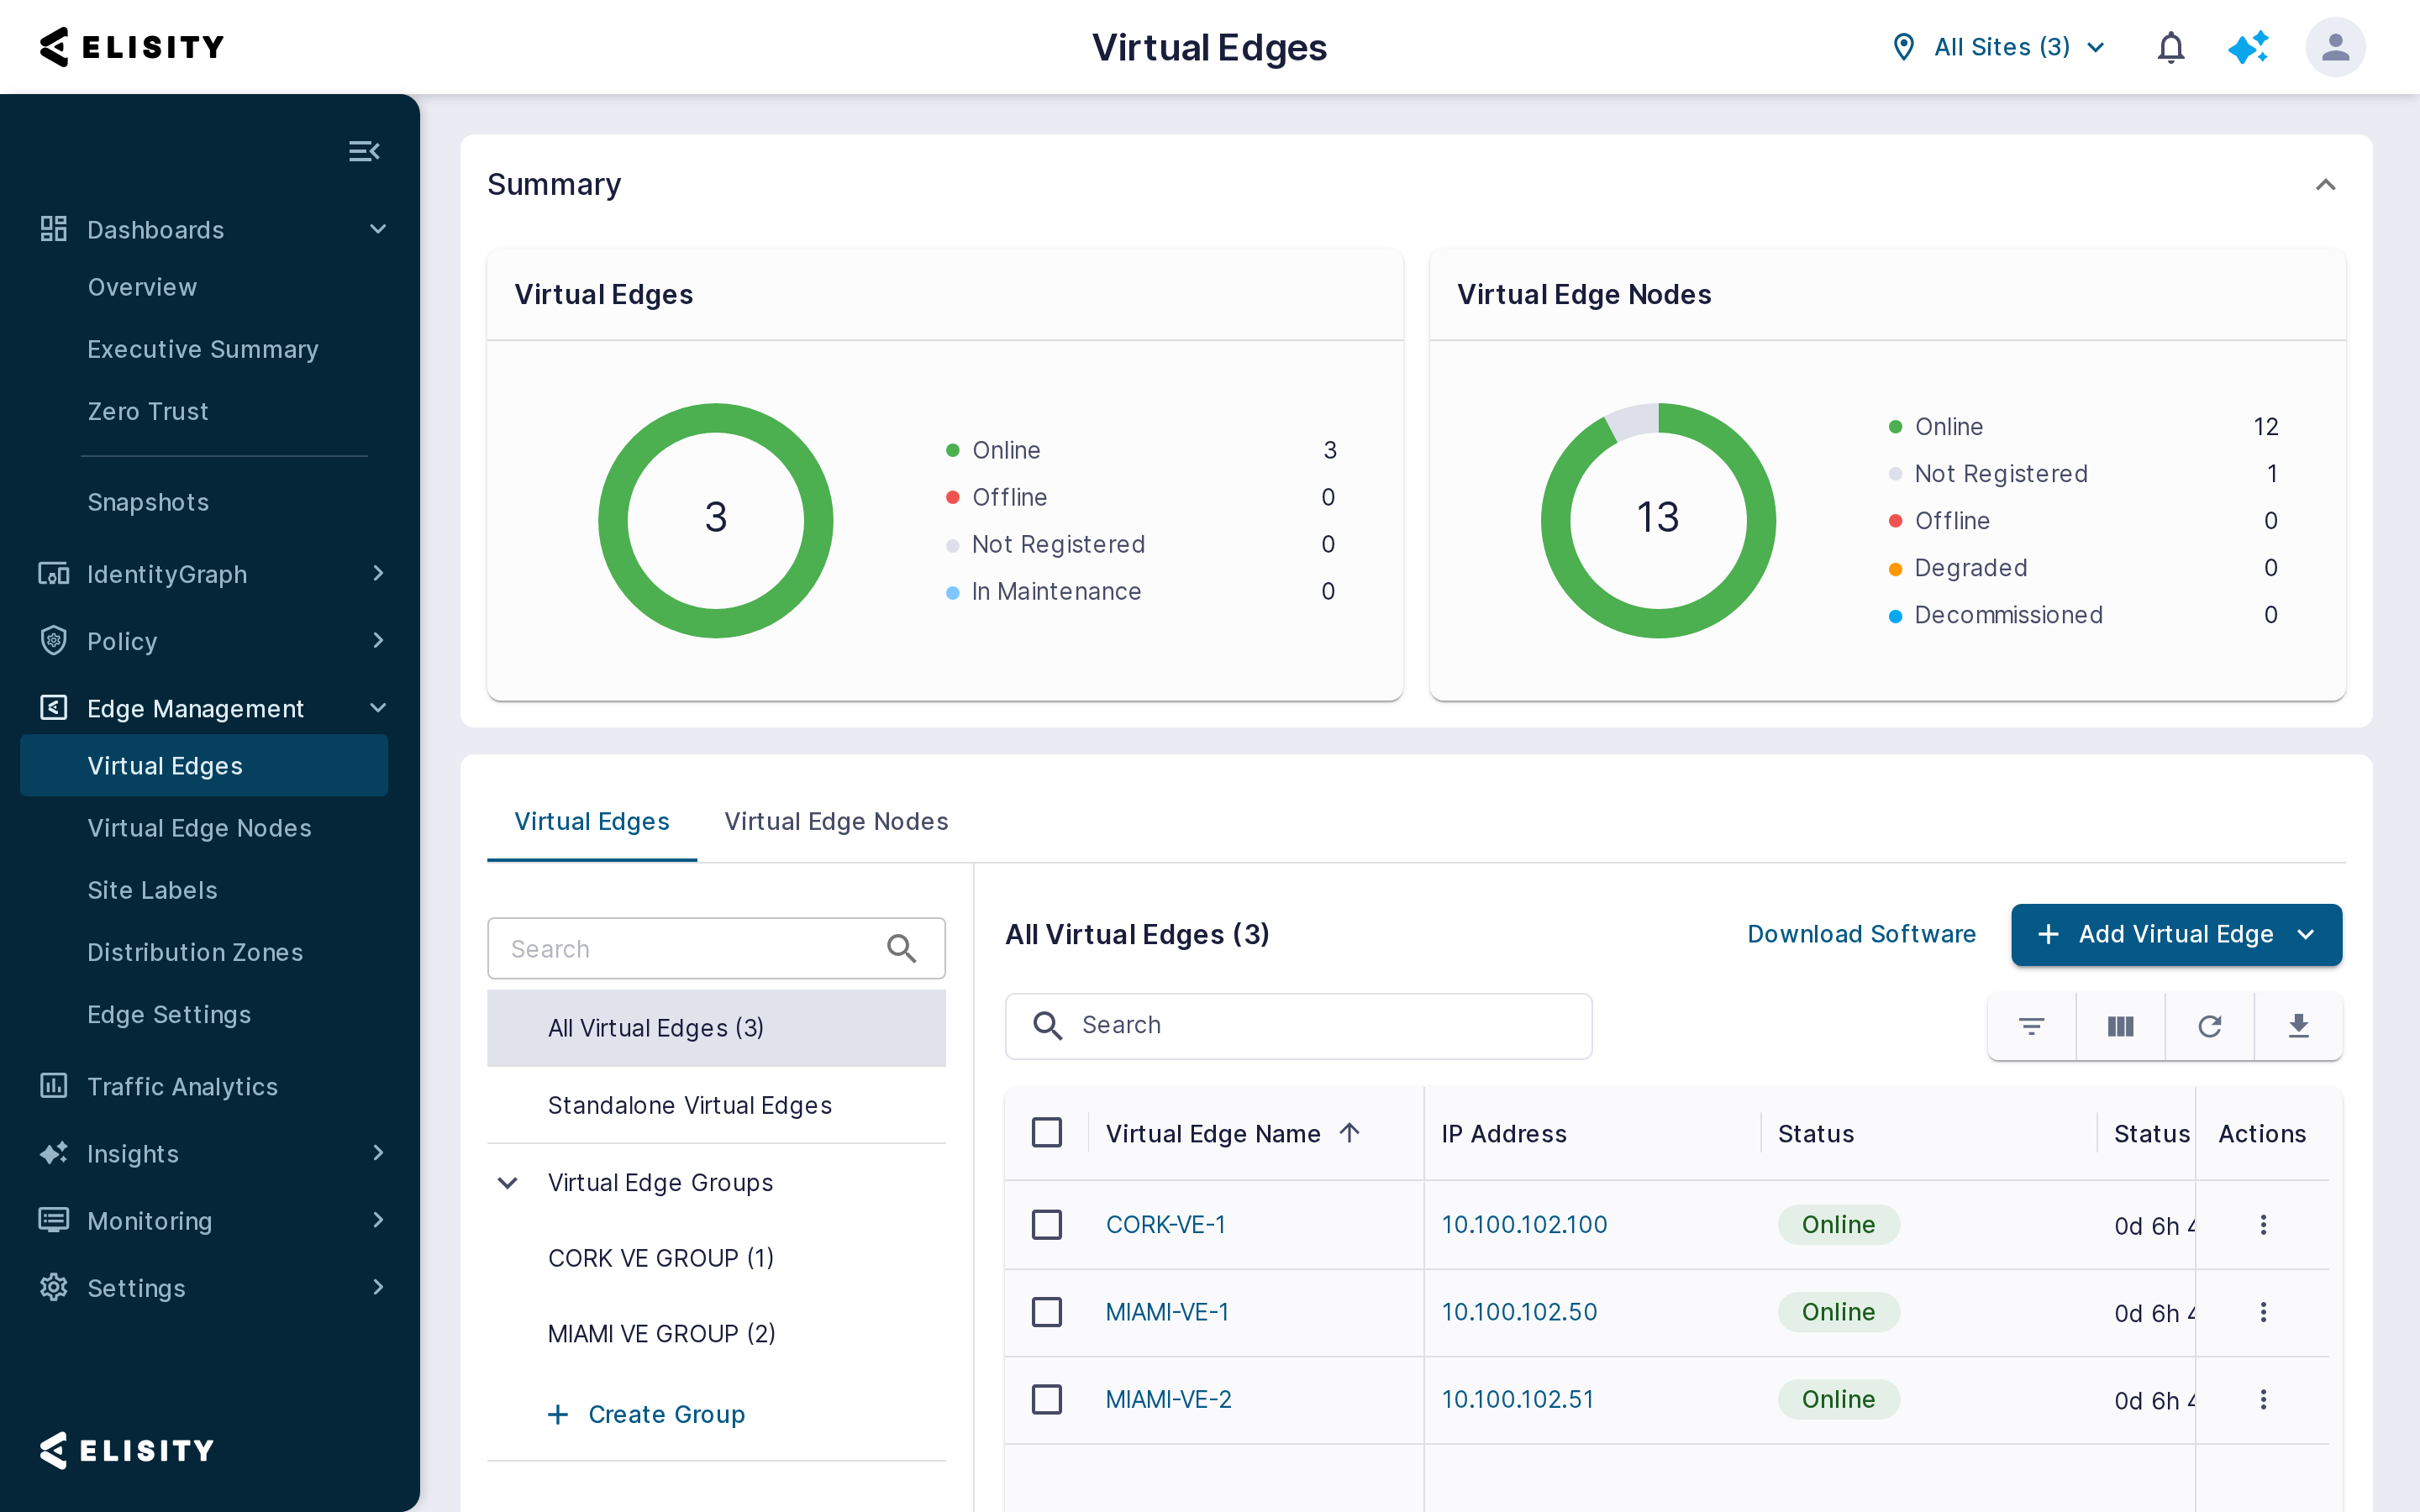Download the table via export icon
The image size is (2420, 1512).
(2298, 1026)
